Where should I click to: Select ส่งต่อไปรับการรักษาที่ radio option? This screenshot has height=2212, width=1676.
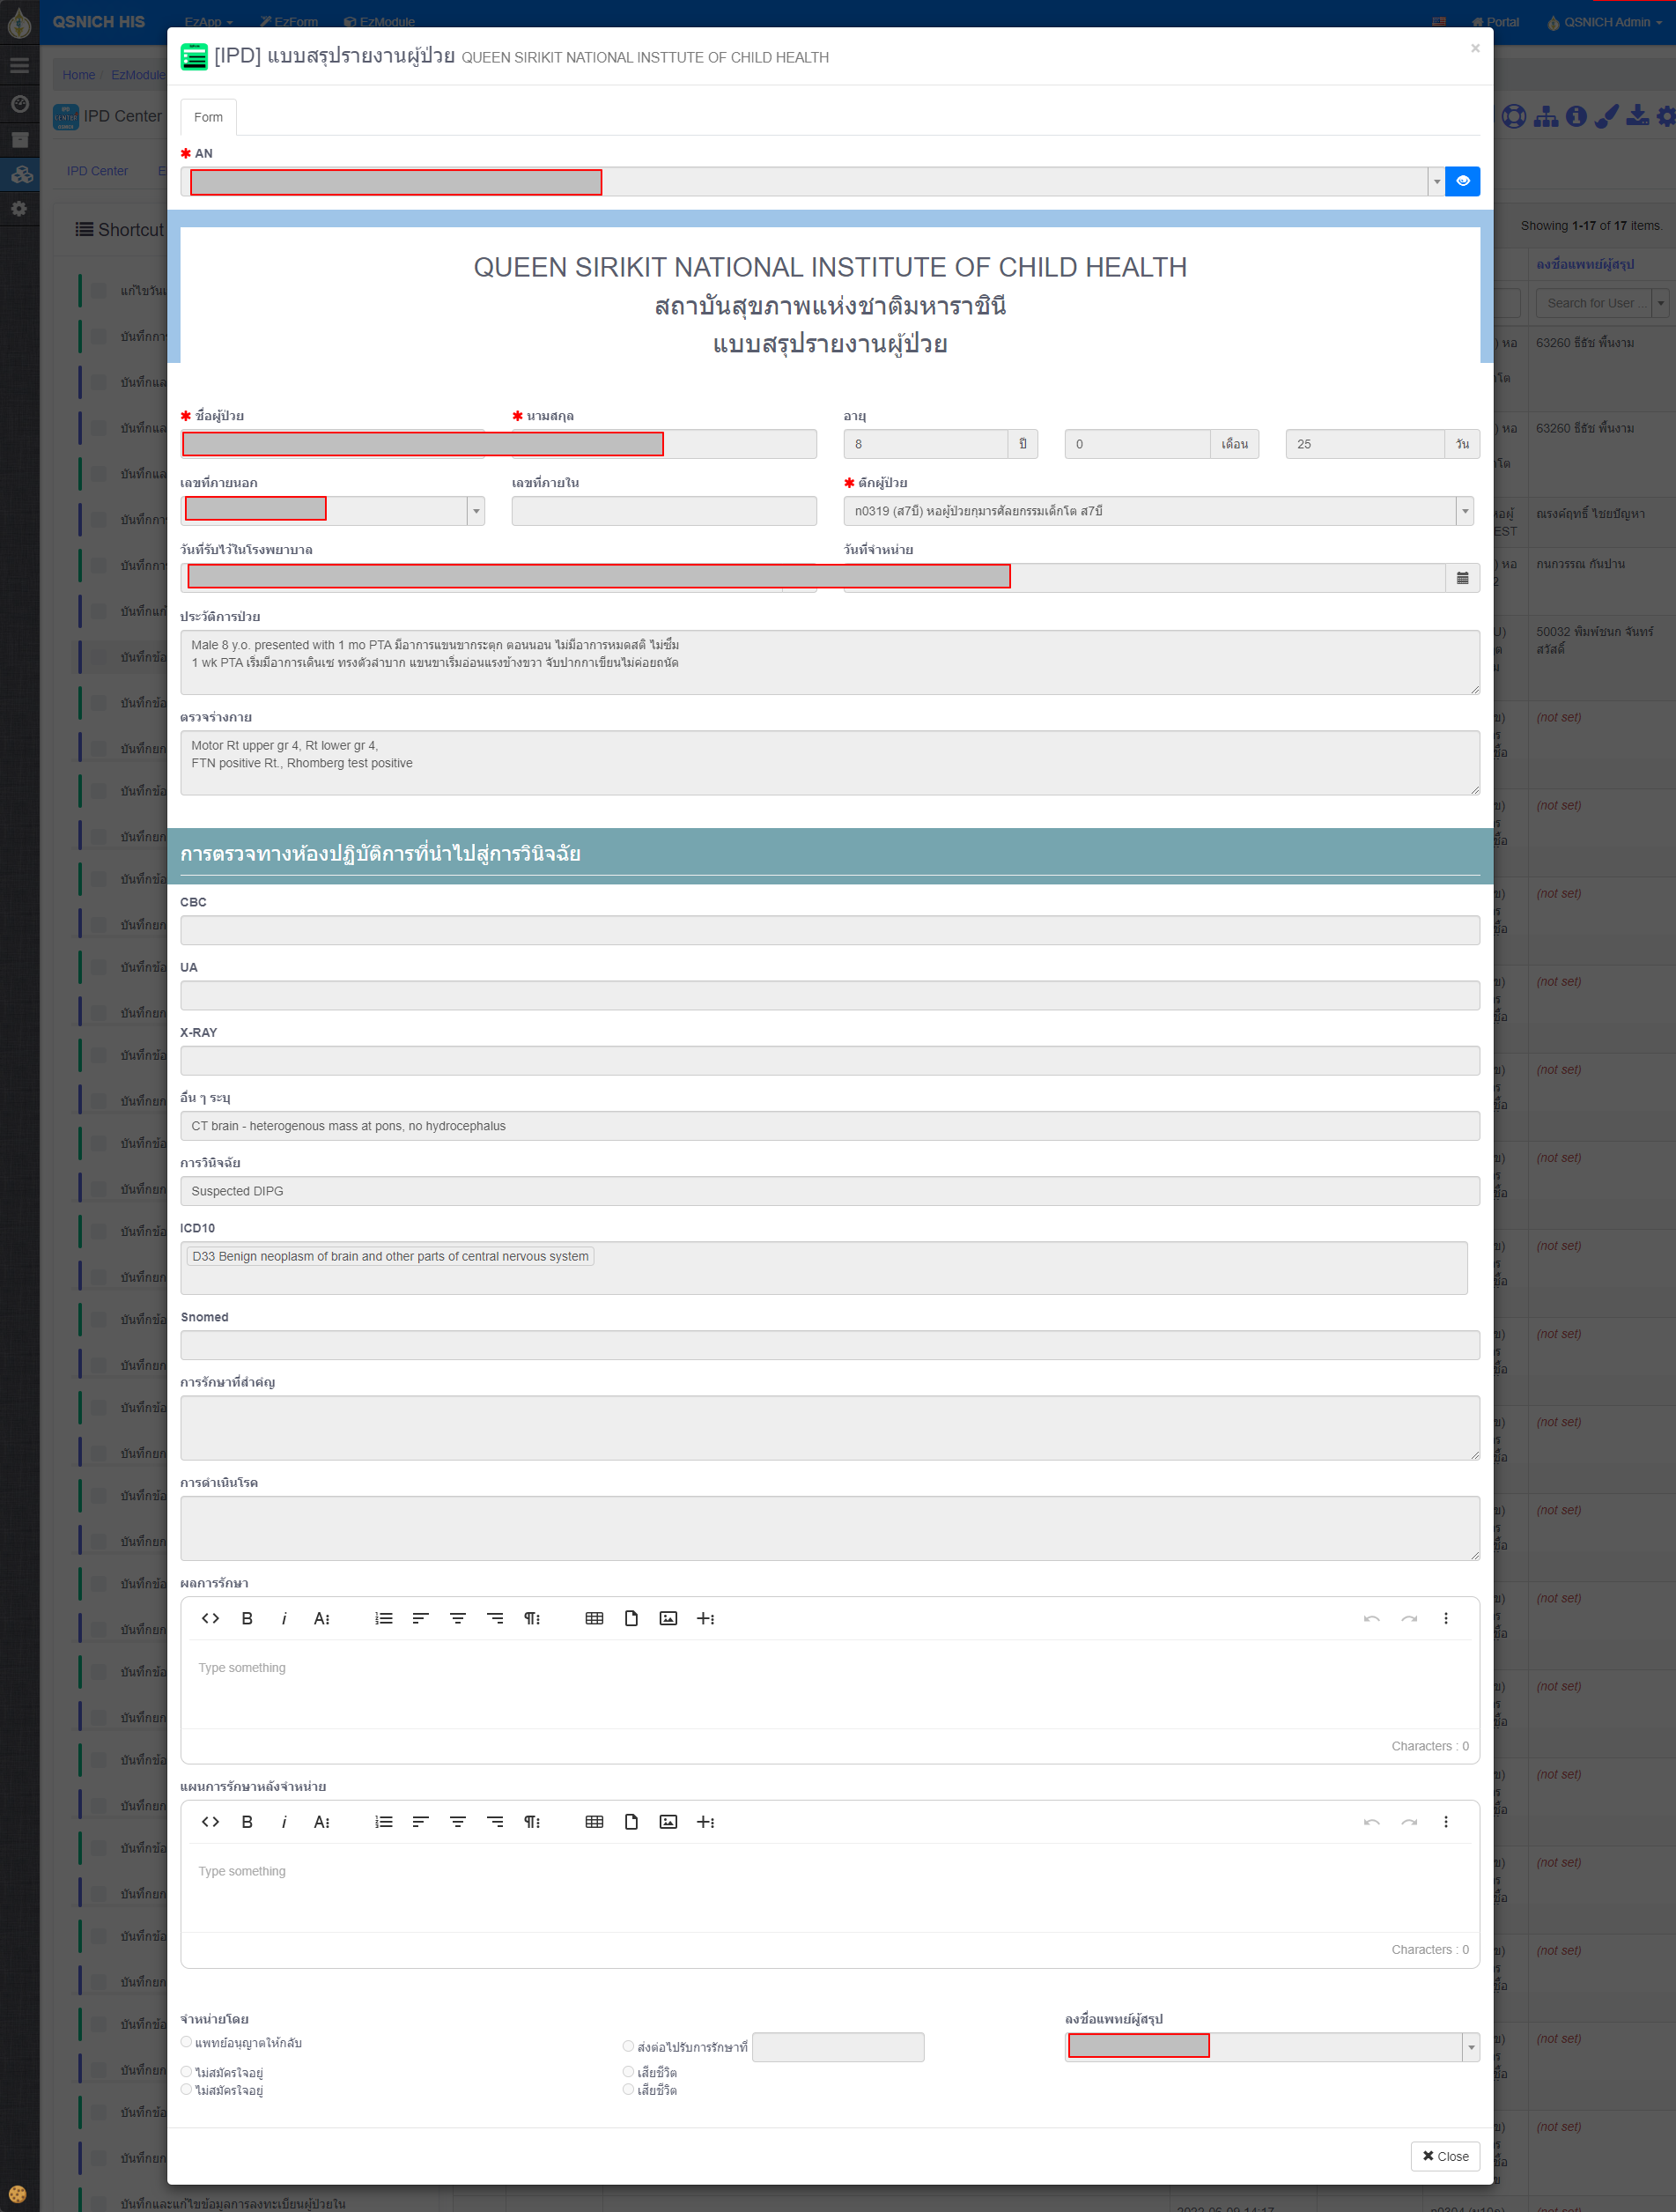click(x=628, y=2046)
